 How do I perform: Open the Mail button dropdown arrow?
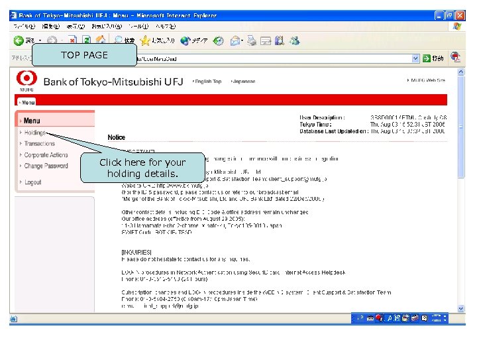[x=242, y=40]
